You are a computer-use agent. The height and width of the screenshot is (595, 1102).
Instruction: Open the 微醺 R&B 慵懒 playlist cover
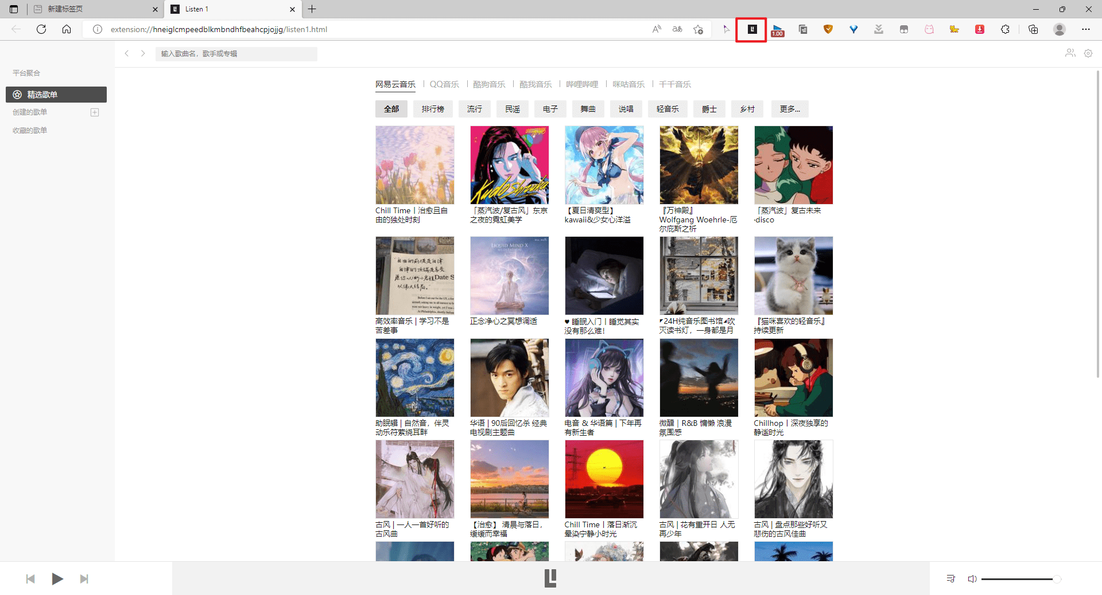tap(699, 378)
